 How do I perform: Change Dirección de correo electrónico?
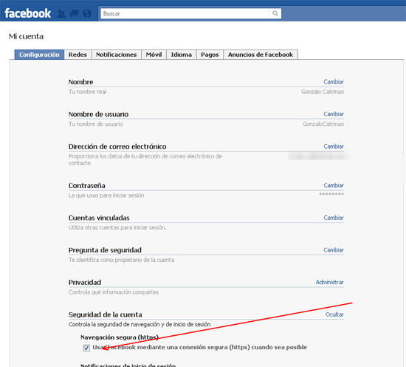[x=334, y=147]
